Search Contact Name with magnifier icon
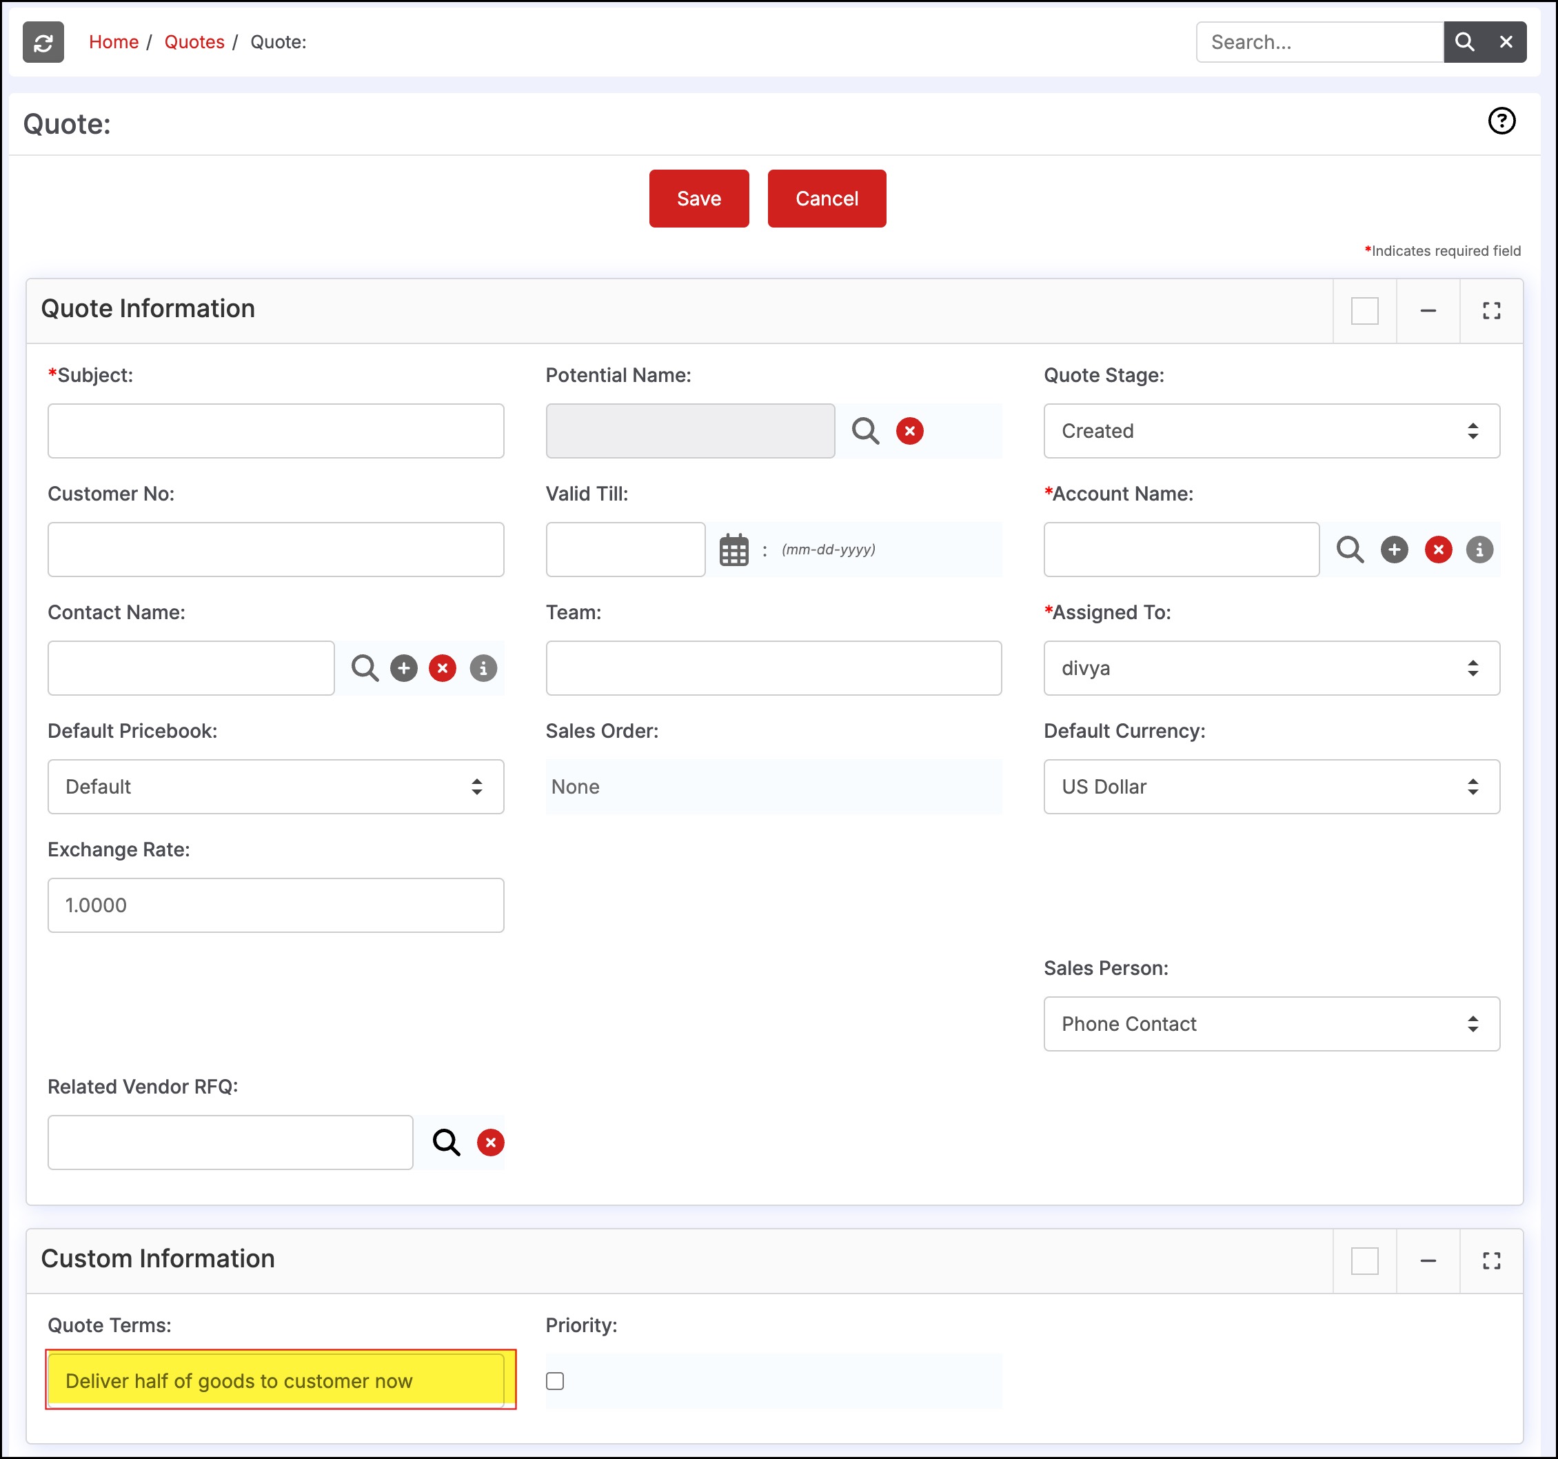Screen dimensions: 1558x1459 pyautogui.click(x=365, y=668)
